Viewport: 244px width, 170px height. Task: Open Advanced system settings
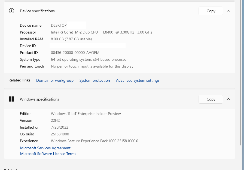coord(138,80)
